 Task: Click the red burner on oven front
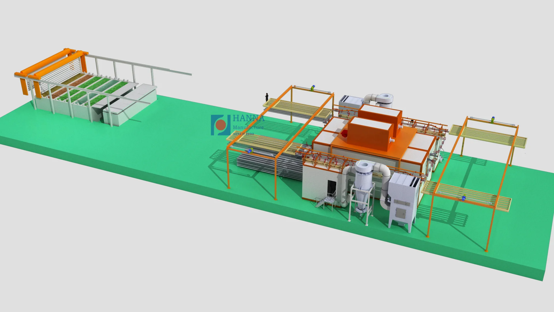[x=344, y=133]
